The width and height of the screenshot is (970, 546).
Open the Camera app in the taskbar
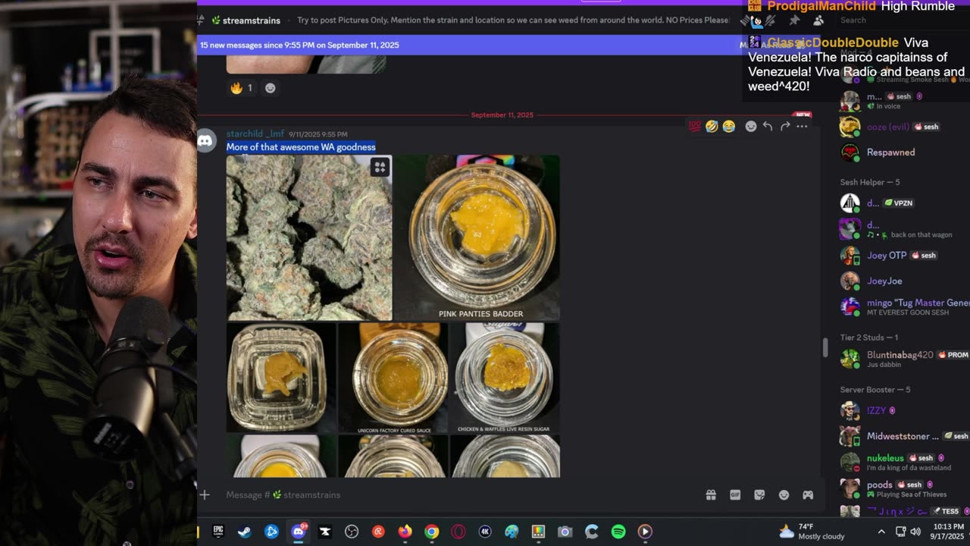(565, 532)
